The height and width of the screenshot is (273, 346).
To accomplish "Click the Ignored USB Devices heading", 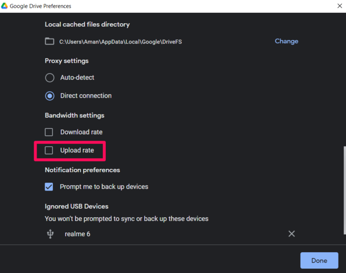I will 77,206.
